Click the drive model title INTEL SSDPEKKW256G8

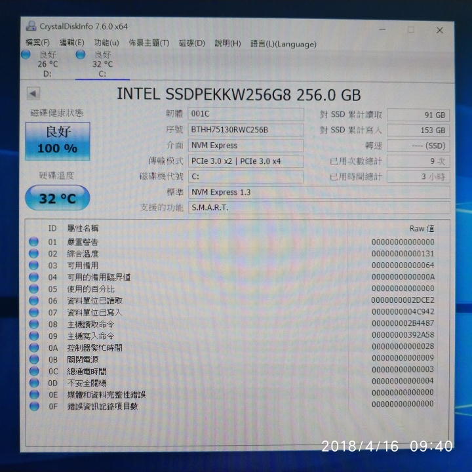coord(204,94)
